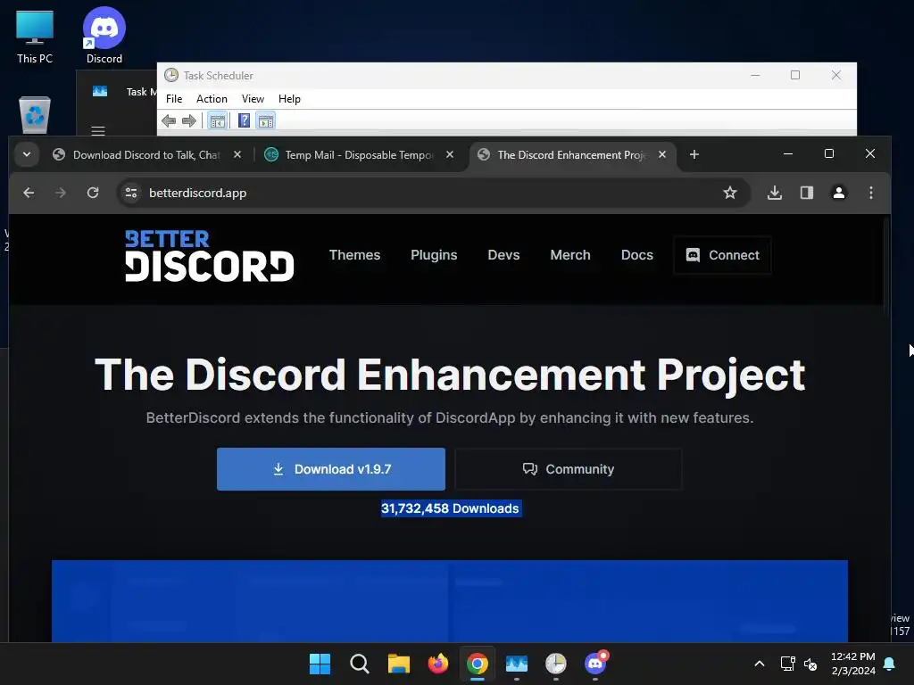Open the Themes page link
The height and width of the screenshot is (685, 914).
coord(354,255)
